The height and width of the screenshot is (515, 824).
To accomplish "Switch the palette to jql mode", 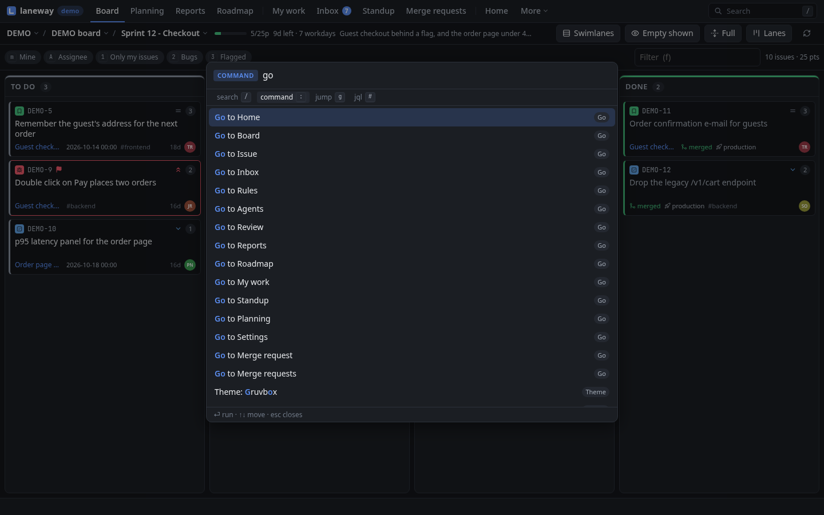I will coord(364,97).
